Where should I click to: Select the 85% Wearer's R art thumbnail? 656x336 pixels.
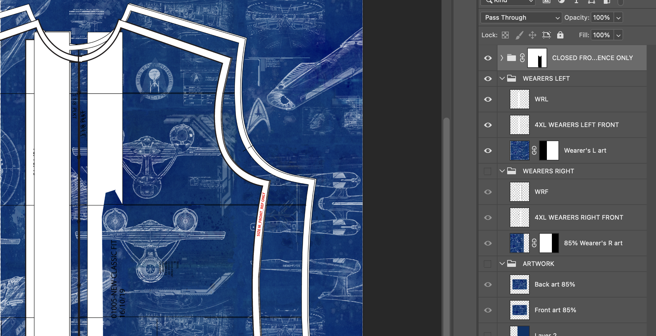[x=520, y=243]
